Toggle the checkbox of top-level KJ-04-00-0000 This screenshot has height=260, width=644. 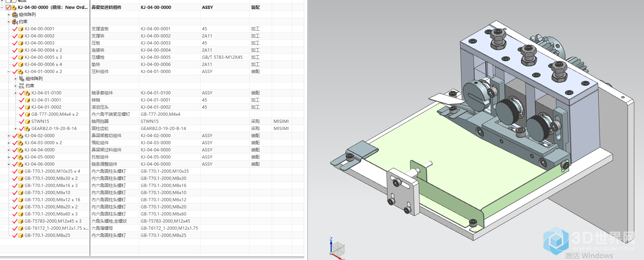pyautogui.click(x=8, y=7)
